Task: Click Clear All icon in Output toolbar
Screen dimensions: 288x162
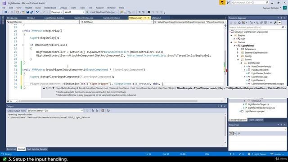Action: pos(103,111)
